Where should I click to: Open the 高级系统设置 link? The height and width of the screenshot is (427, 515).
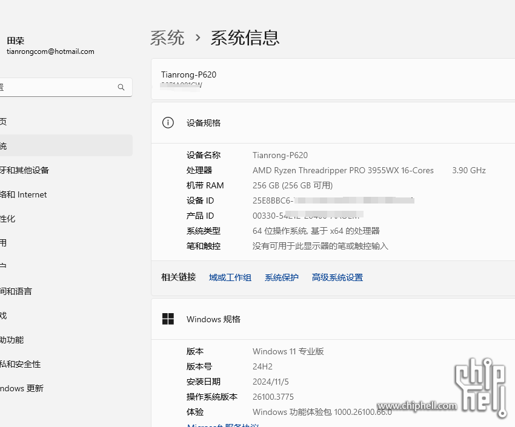pos(337,277)
